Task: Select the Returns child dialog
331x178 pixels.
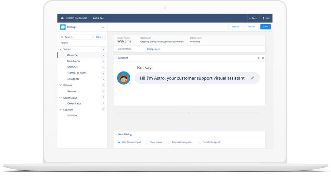Action: pos(71,91)
